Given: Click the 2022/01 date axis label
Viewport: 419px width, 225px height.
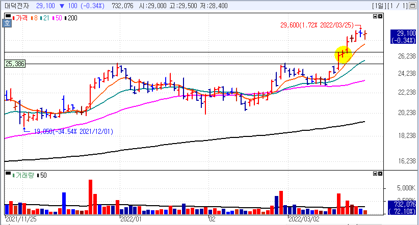Looking at the screenshot, I should click(130, 219).
